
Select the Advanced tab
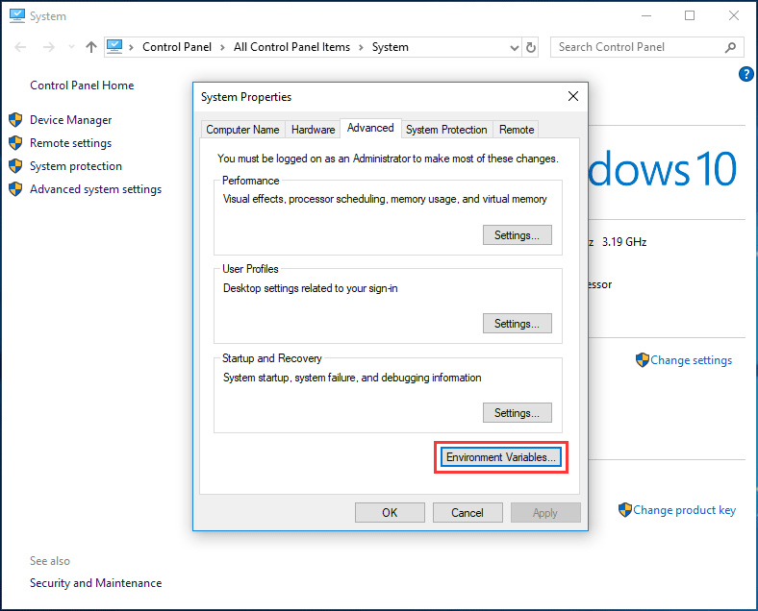coord(370,128)
